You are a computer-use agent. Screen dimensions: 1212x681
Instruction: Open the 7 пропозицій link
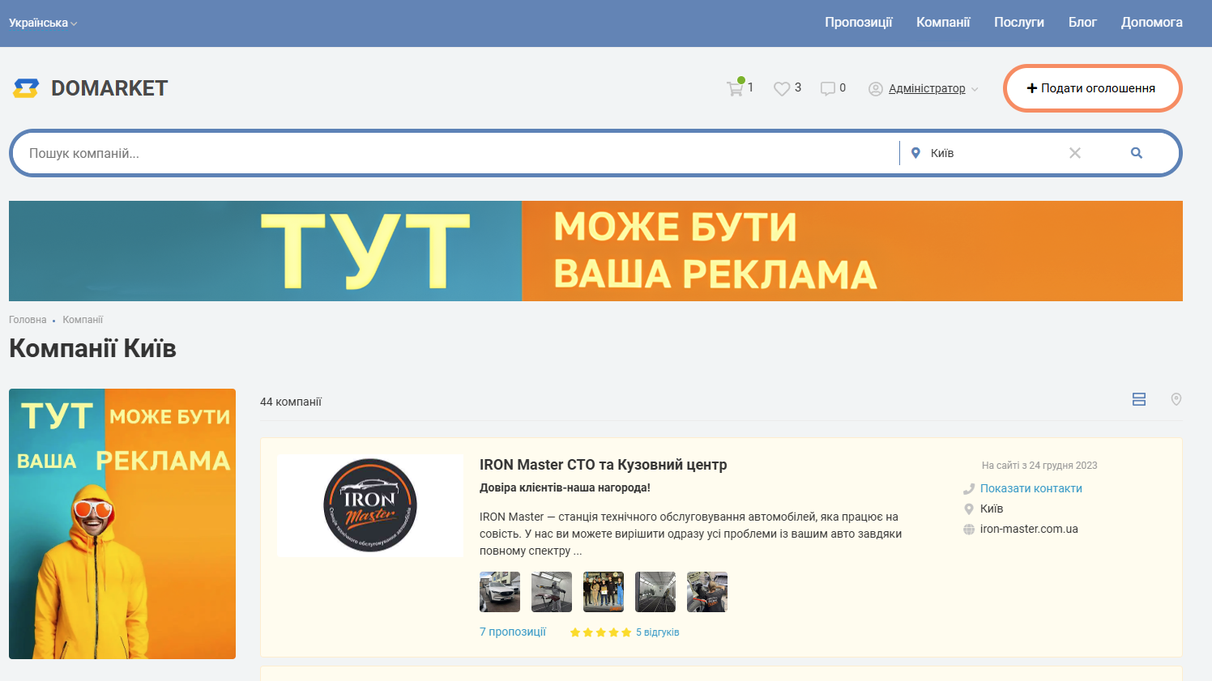coord(513,632)
